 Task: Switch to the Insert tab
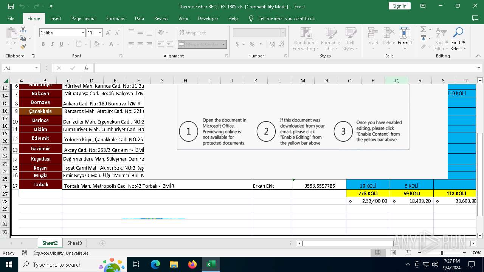tap(56, 19)
